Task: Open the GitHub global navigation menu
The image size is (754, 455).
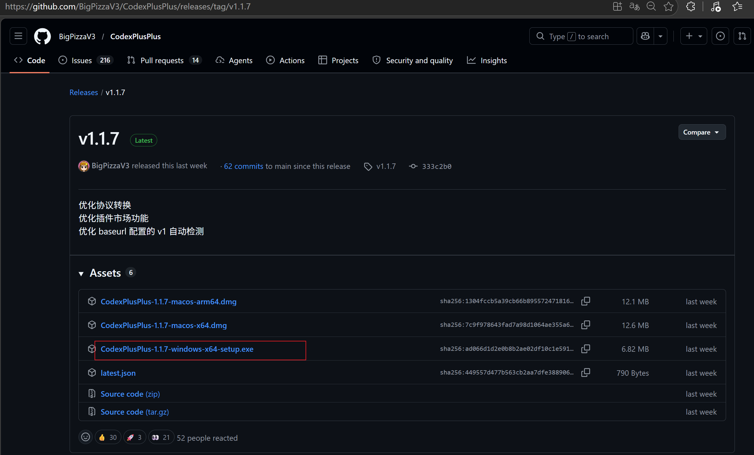Action: pos(18,36)
